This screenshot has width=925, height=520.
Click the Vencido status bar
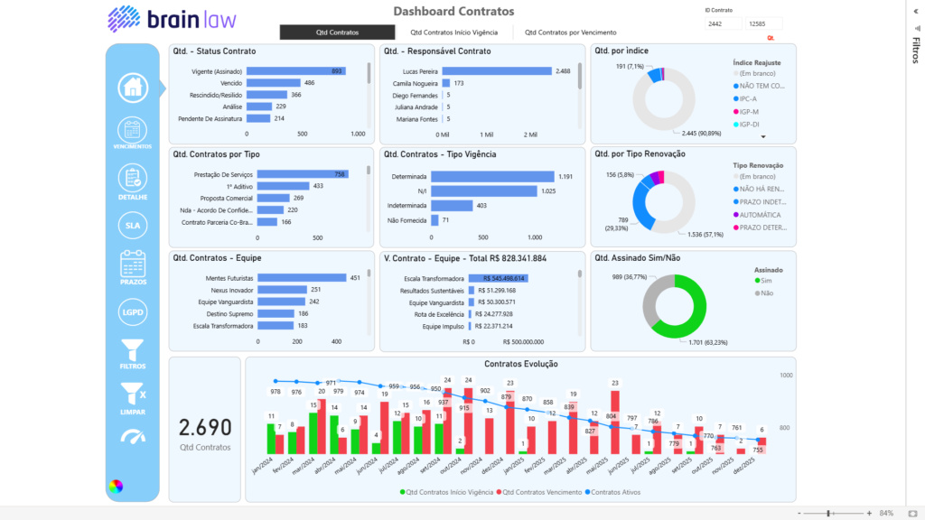point(273,83)
